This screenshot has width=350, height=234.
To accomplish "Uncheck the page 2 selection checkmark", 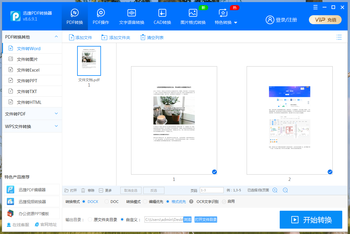I will click(330, 172).
